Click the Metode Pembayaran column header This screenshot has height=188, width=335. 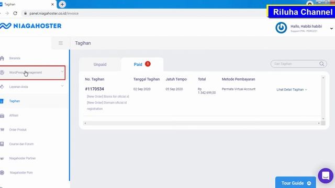pyautogui.click(x=239, y=79)
